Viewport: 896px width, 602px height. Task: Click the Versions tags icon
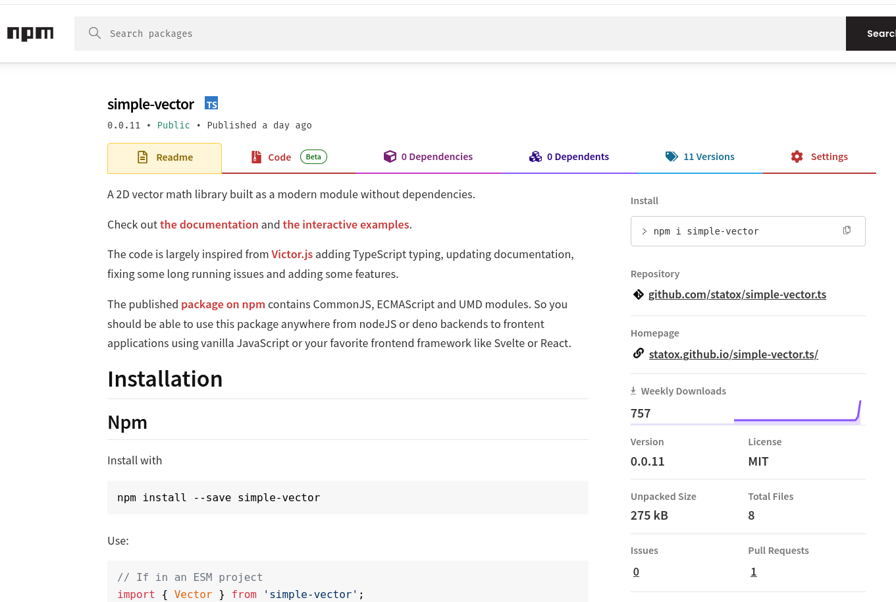[x=672, y=156]
